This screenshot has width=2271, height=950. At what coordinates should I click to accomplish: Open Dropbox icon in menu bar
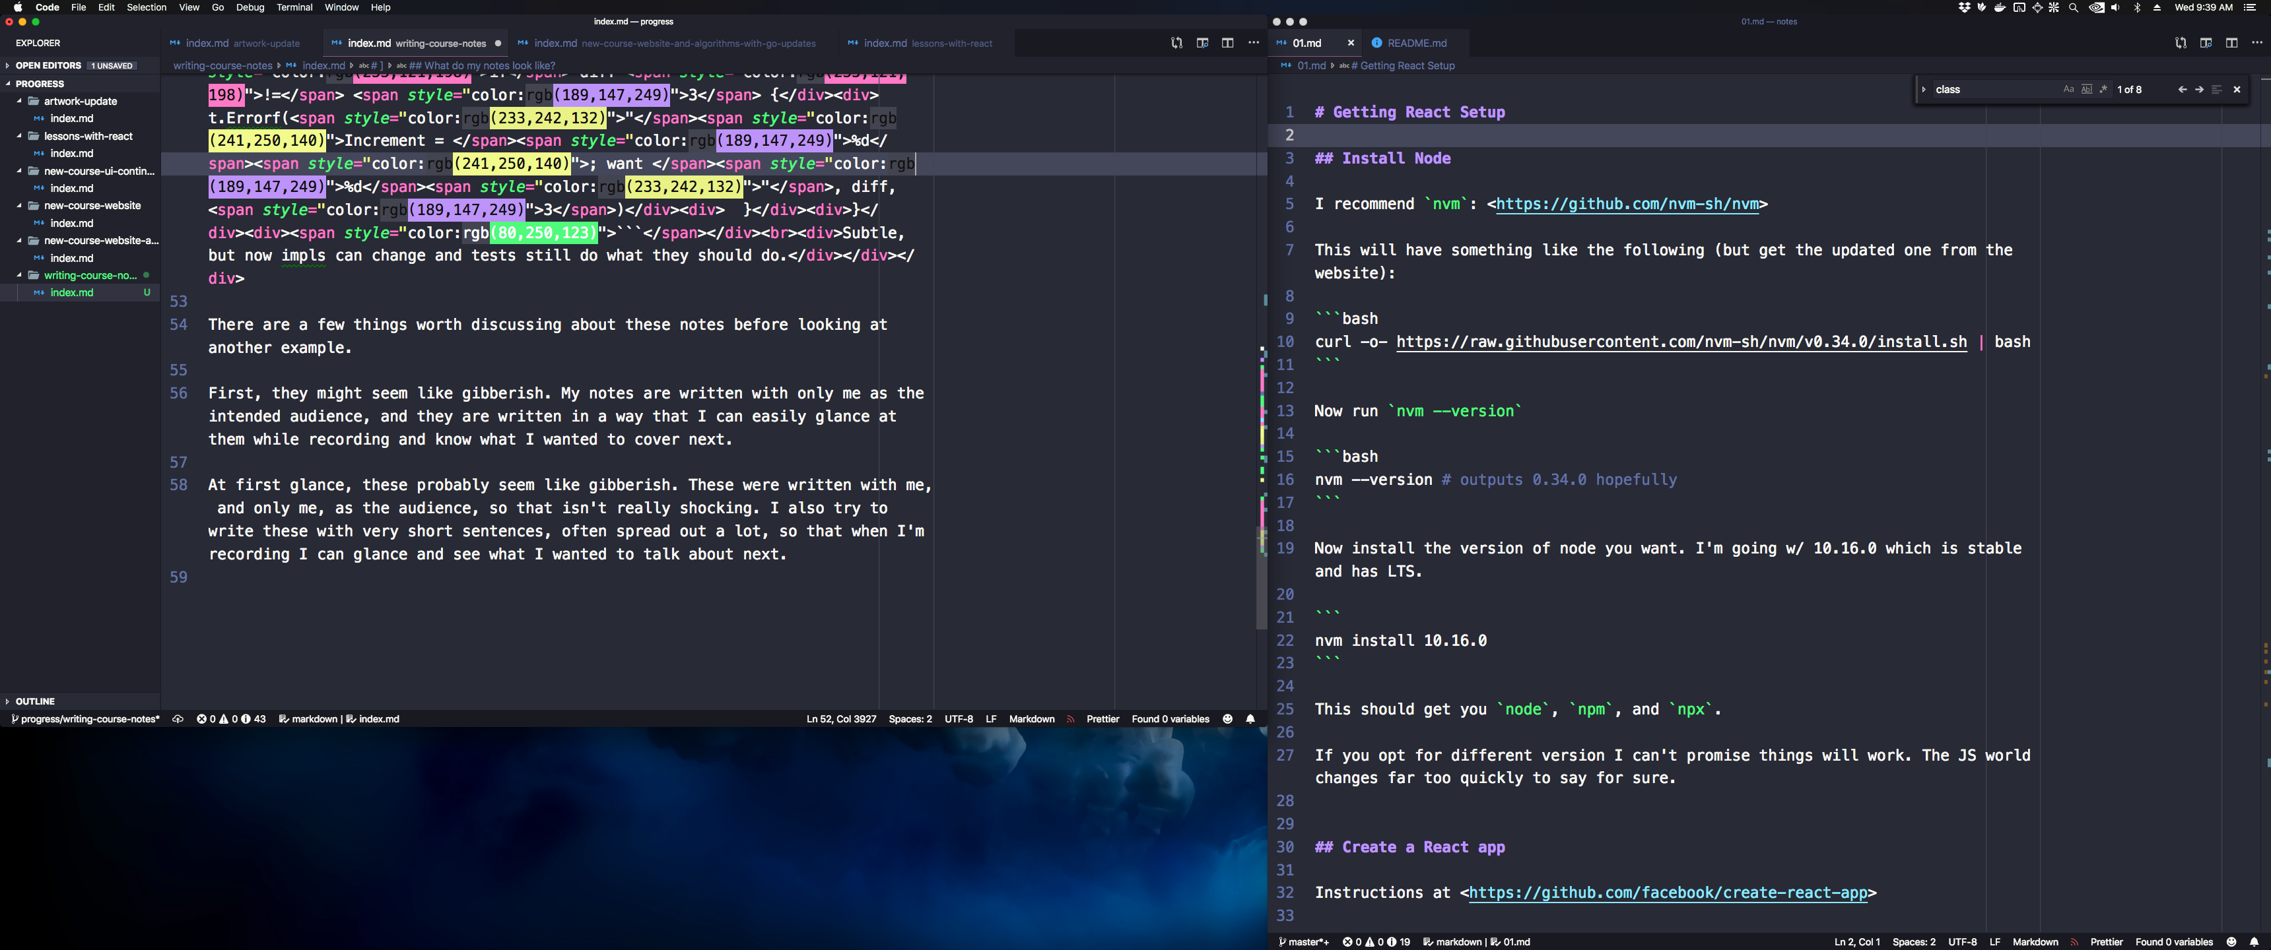tap(1964, 7)
